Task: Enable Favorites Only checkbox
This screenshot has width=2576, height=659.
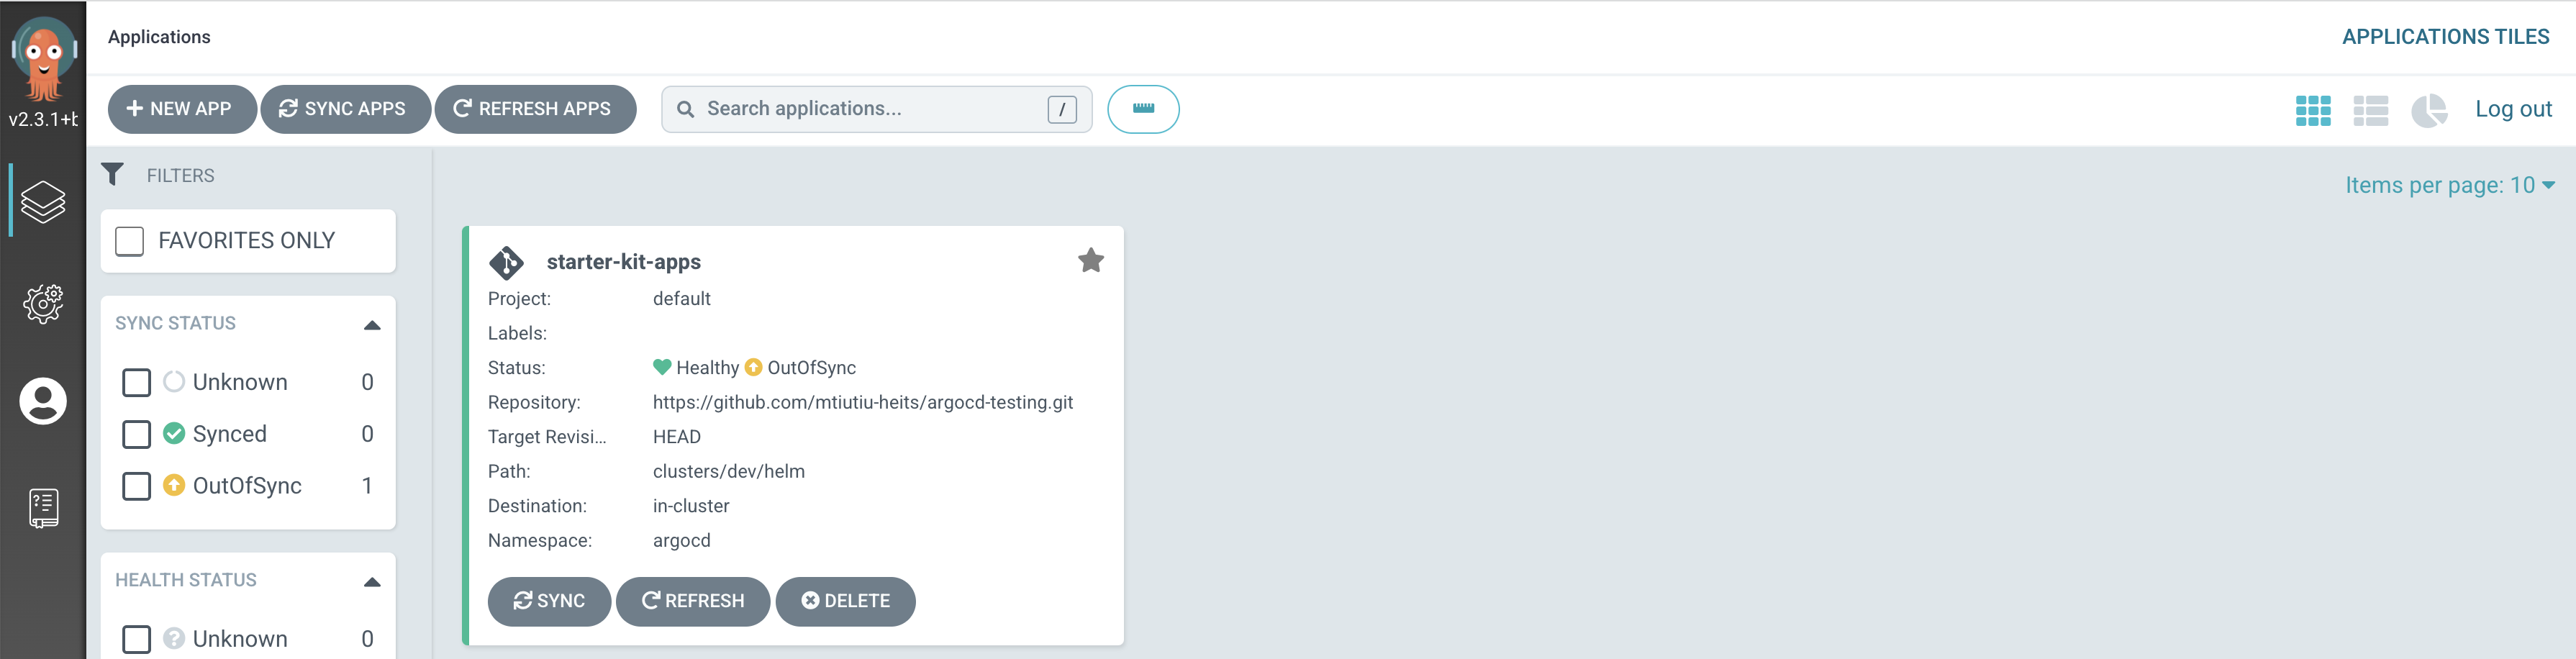Action: [x=130, y=241]
